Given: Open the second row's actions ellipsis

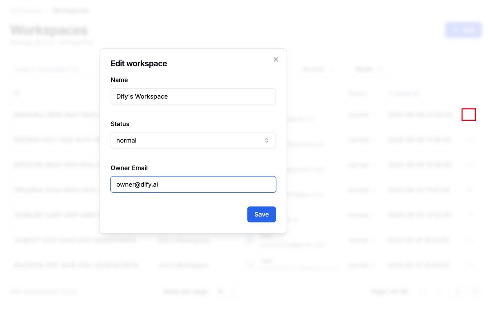Looking at the screenshot, I should (x=470, y=140).
